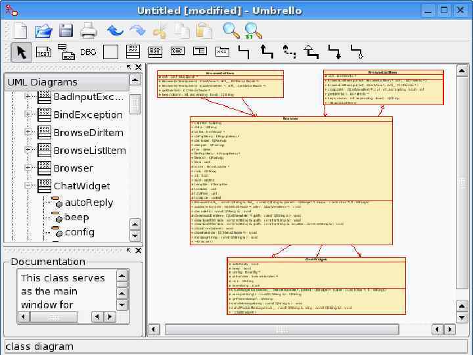
Task: Click the down arrow of tree scrollbar
Action: [x=135, y=236]
